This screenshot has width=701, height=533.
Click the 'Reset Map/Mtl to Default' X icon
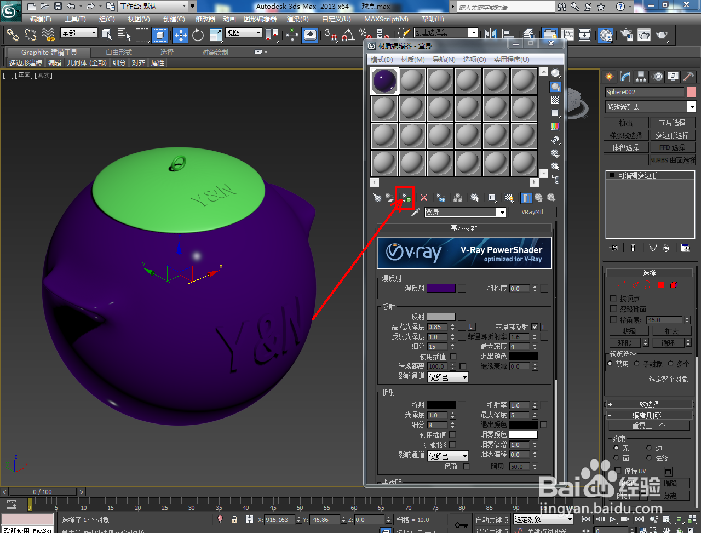(425, 198)
